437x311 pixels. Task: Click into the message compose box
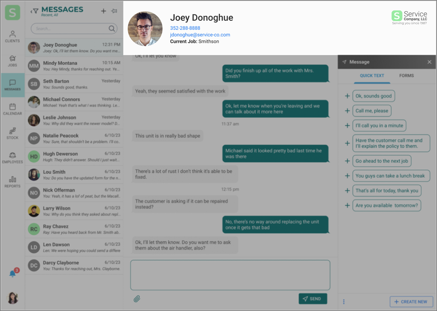click(x=230, y=275)
